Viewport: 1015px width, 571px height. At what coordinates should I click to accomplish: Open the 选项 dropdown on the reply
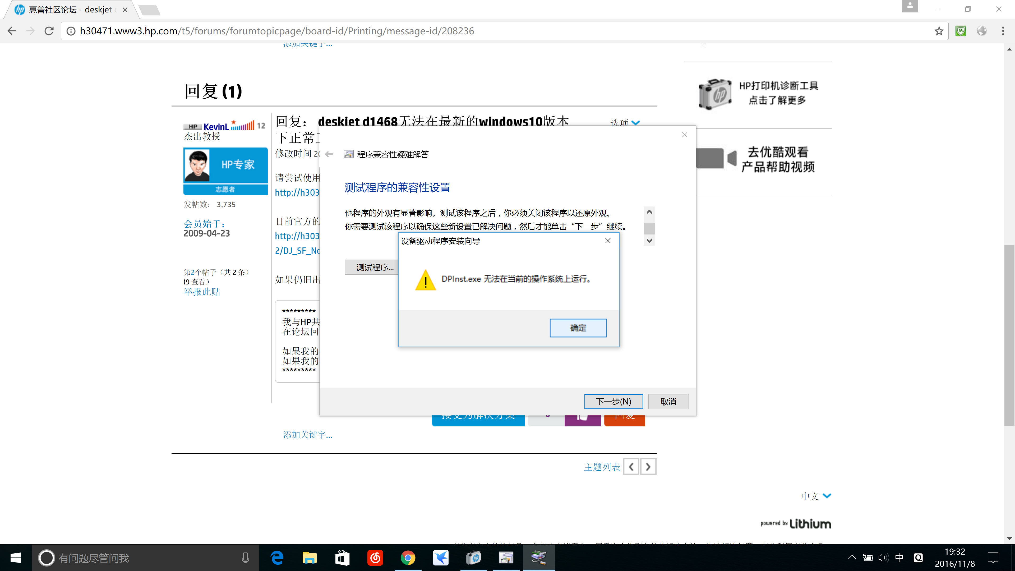tap(625, 123)
